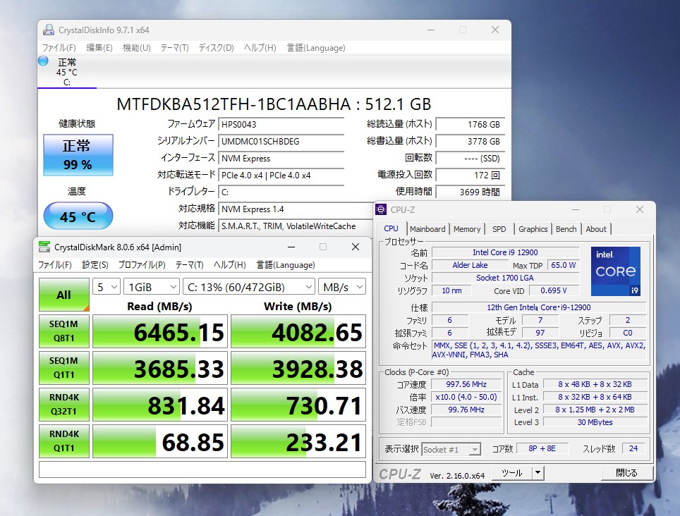Click the 対応転送モード field PCIe 4.0 x4
The width and height of the screenshot is (680, 516).
(281, 176)
